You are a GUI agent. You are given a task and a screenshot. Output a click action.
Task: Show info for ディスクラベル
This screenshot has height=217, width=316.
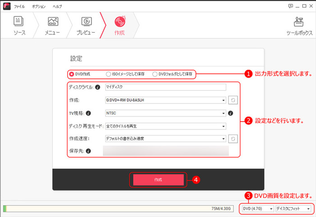(98, 87)
